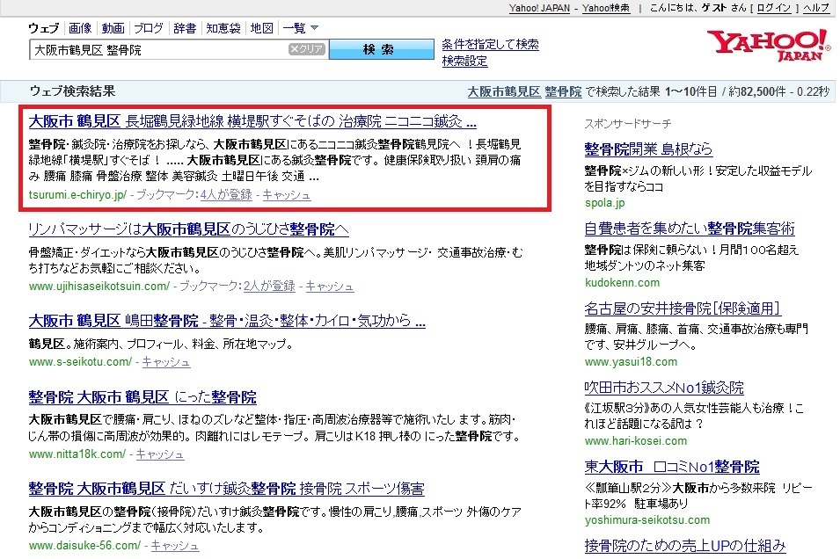
Task: Click the ウェブ検索結果 heading
Action: tap(72, 91)
